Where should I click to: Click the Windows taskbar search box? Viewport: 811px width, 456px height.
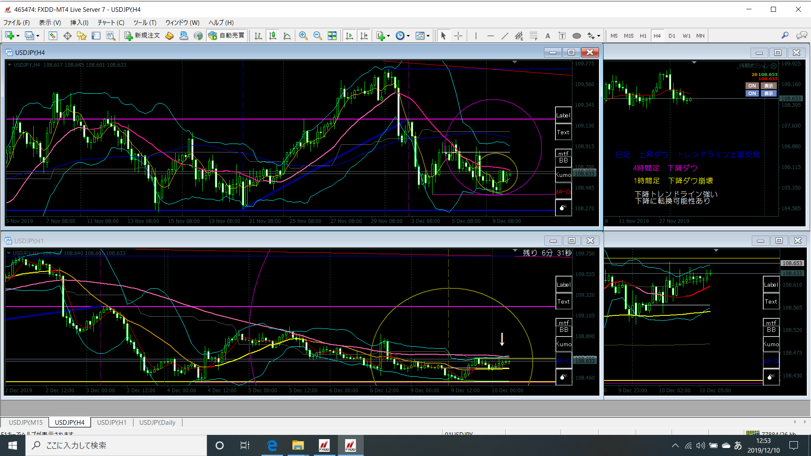[x=116, y=445]
